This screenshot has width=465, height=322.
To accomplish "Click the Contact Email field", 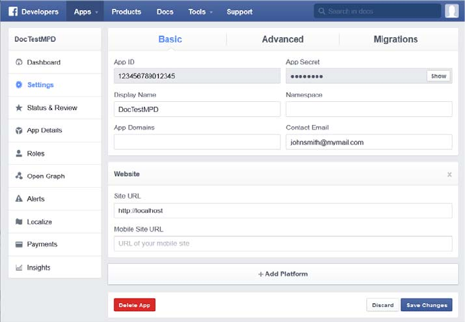I will [x=369, y=142].
